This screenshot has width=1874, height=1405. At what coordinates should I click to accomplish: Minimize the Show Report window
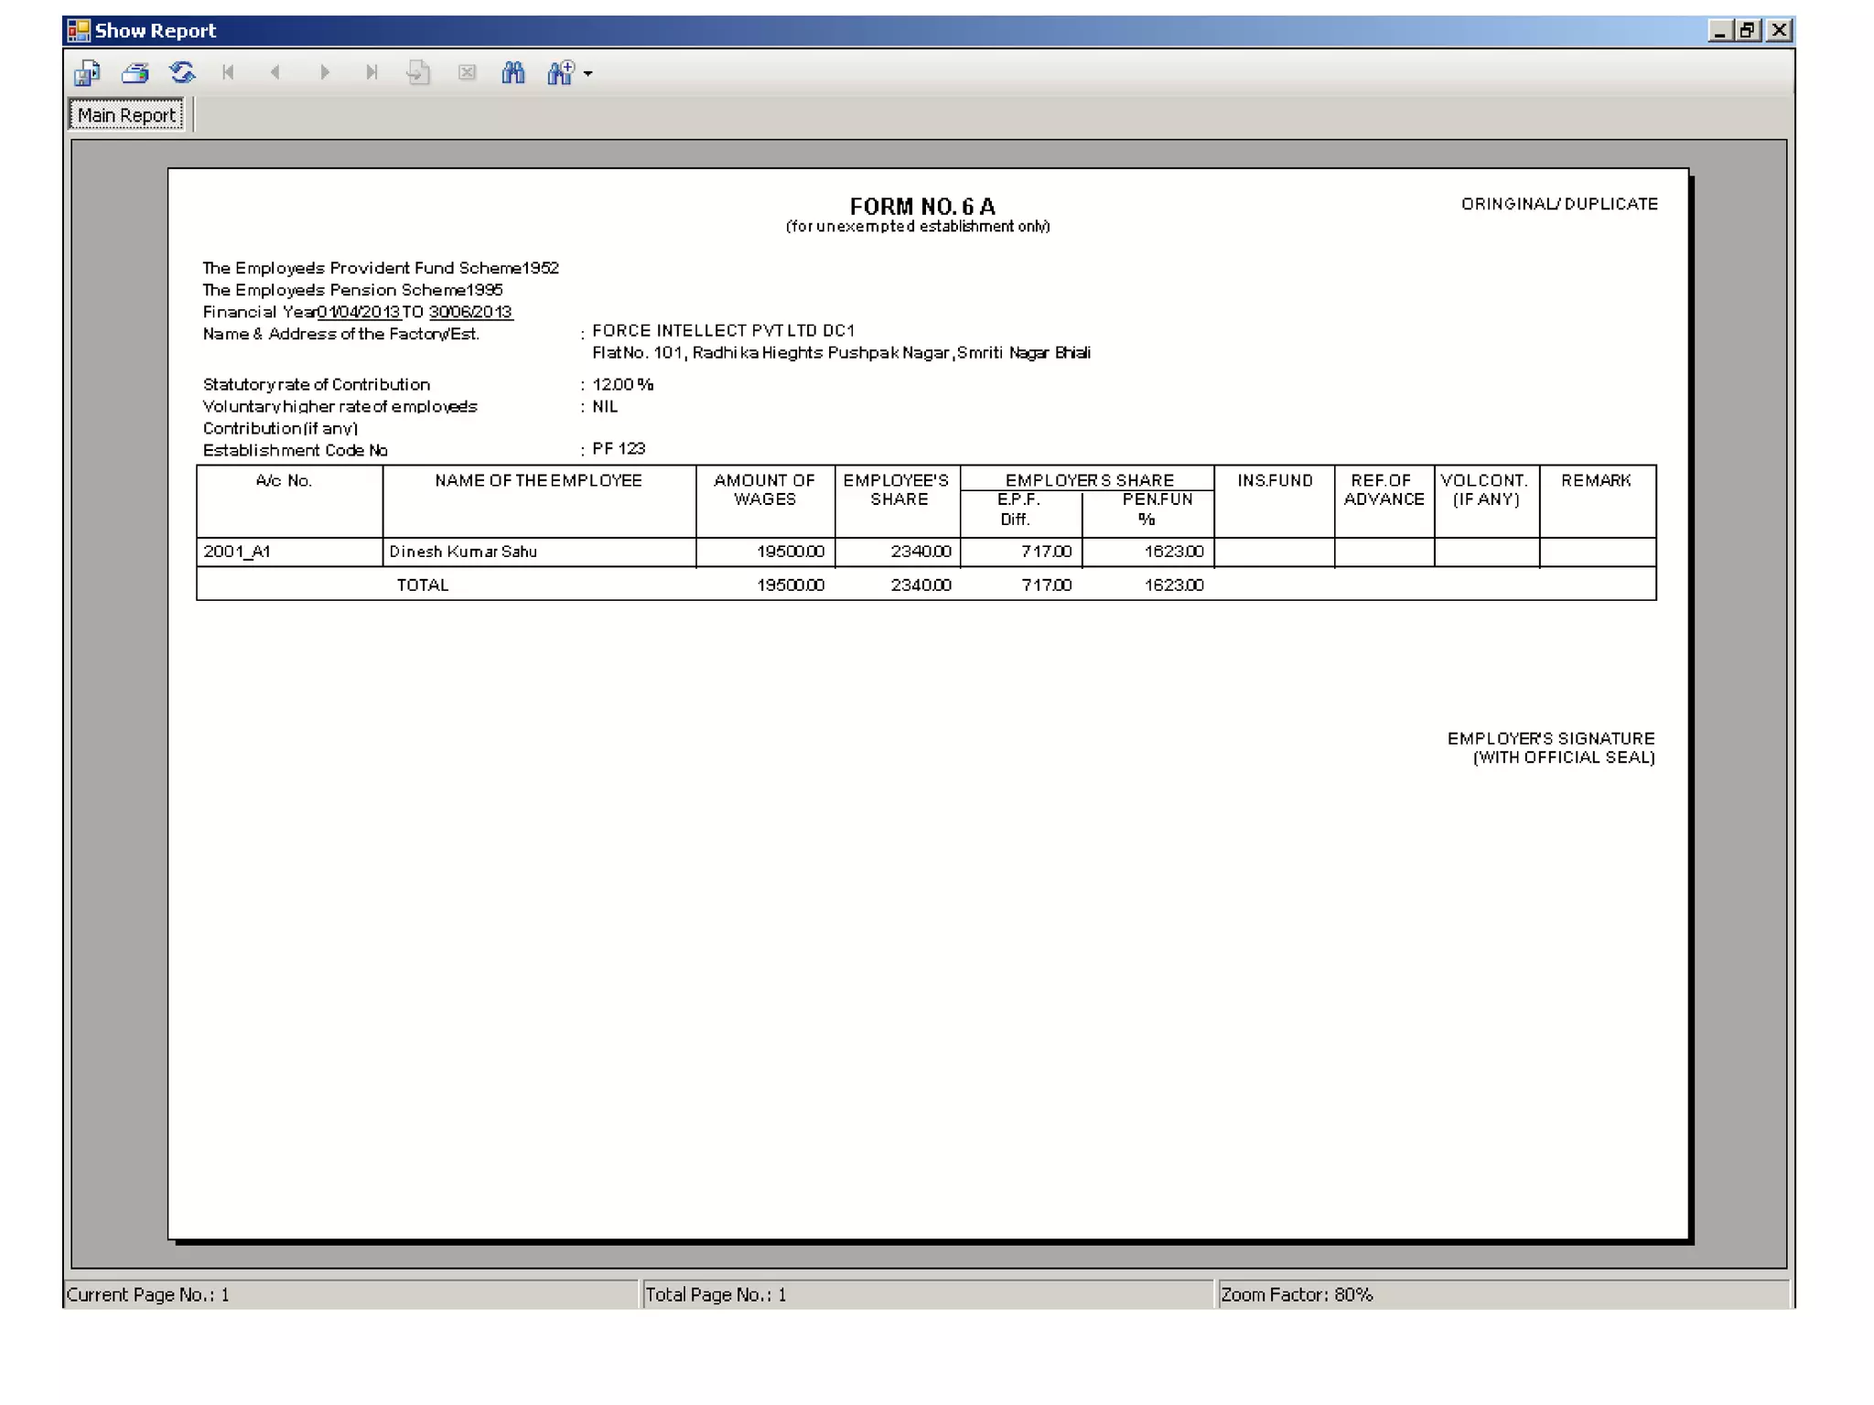point(1718,30)
